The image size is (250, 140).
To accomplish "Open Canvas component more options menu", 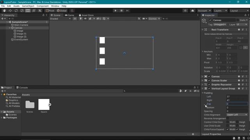I will point(246,77).
